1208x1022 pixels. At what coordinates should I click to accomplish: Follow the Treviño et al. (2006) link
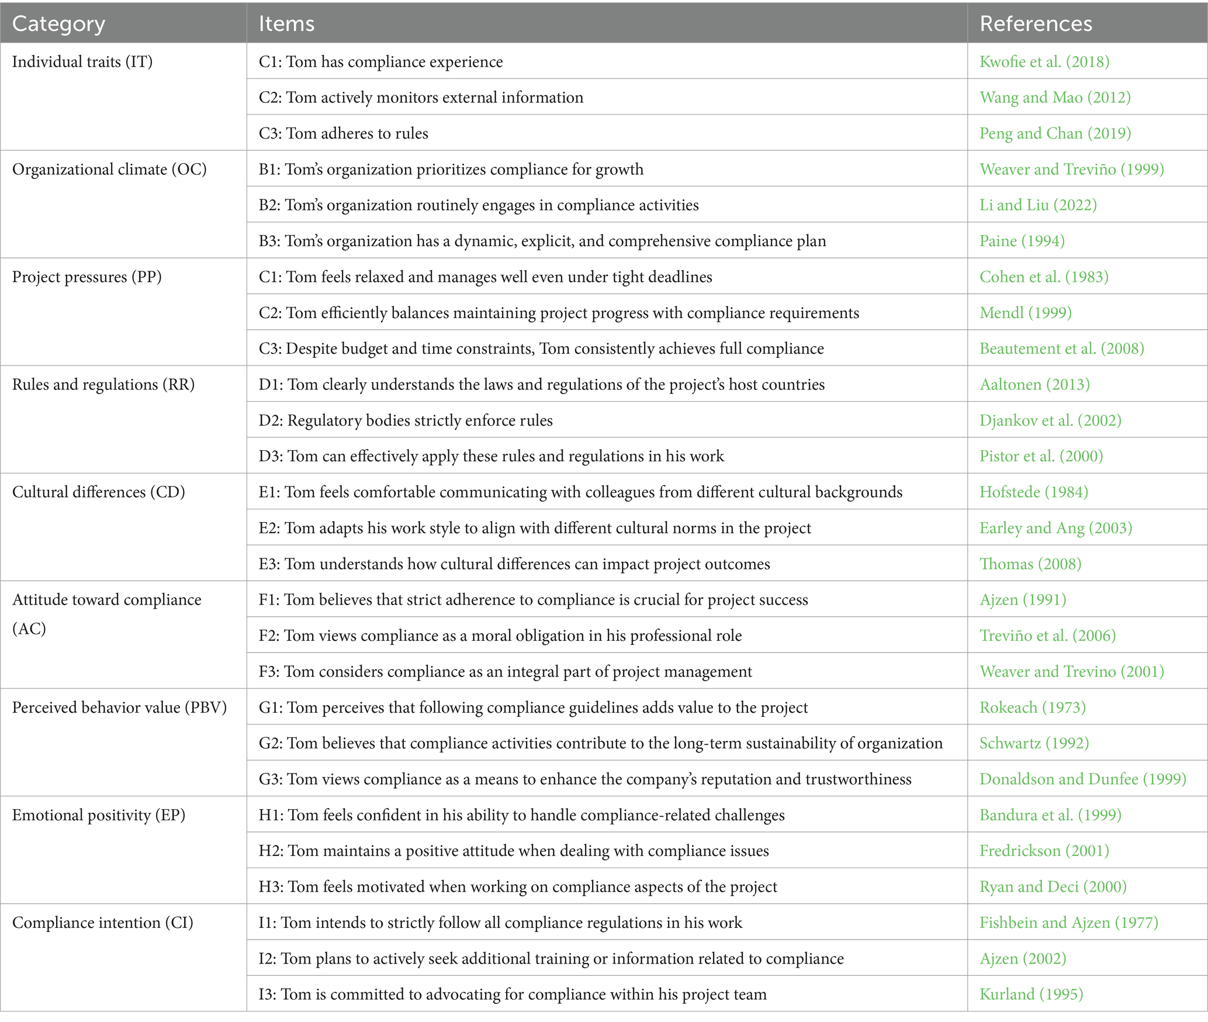pos(1047,636)
